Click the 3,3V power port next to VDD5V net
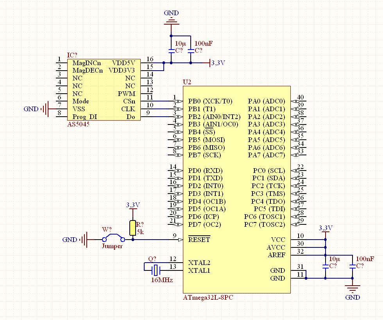 pyautogui.click(x=209, y=63)
